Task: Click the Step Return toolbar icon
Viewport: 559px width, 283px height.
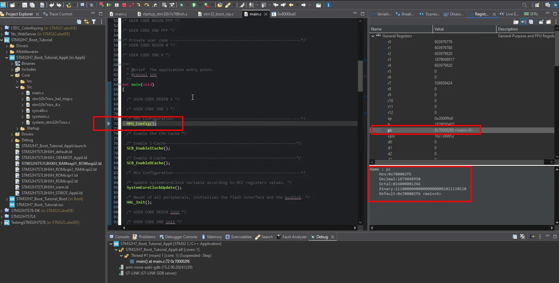Action: click(154, 5)
